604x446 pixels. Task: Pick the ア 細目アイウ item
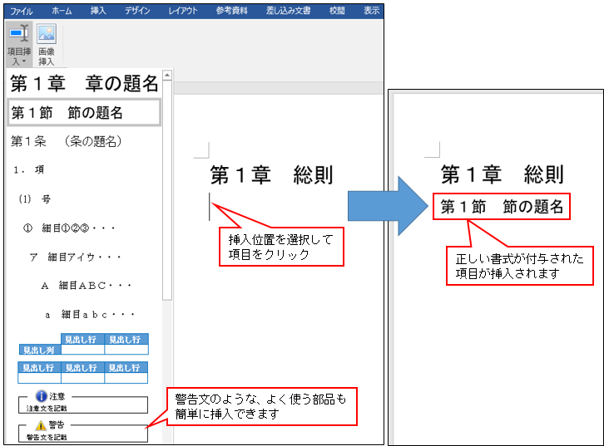coord(76,257)
